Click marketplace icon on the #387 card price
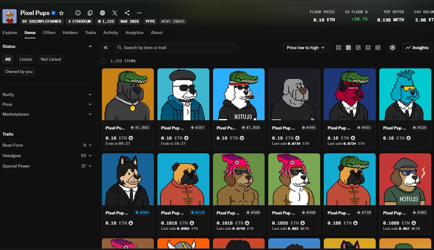This screenshot has height=250, width=434. pyautogui.click(x=186, y=138)
